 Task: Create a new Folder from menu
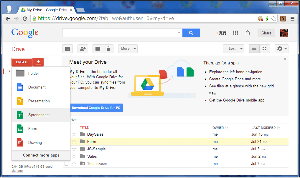pos(41,73)
